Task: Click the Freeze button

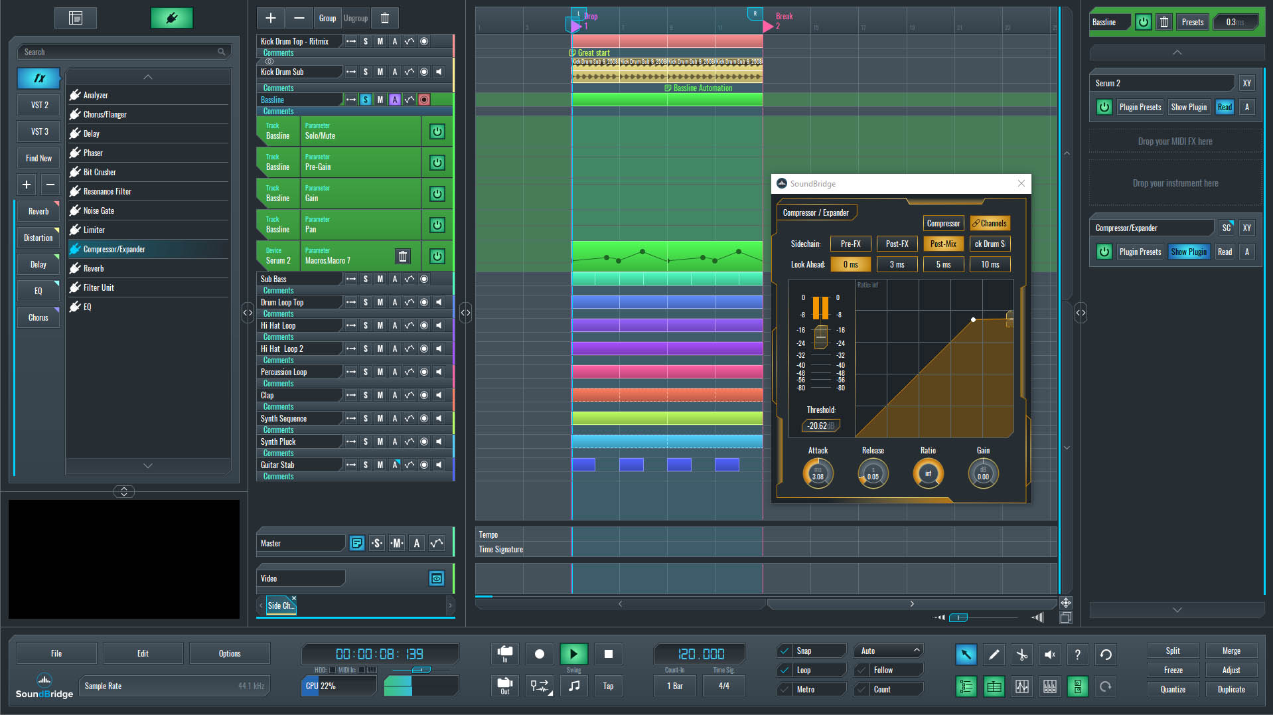Action: tap(1173, 670)
